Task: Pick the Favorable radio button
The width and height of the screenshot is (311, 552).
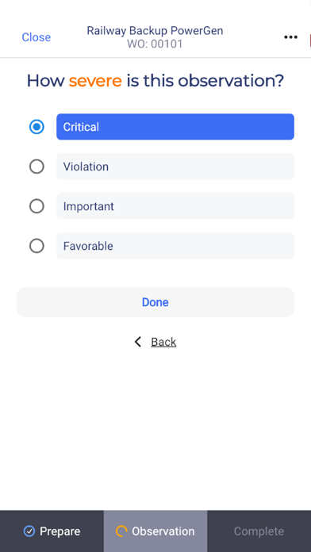Action: (36, 246)
